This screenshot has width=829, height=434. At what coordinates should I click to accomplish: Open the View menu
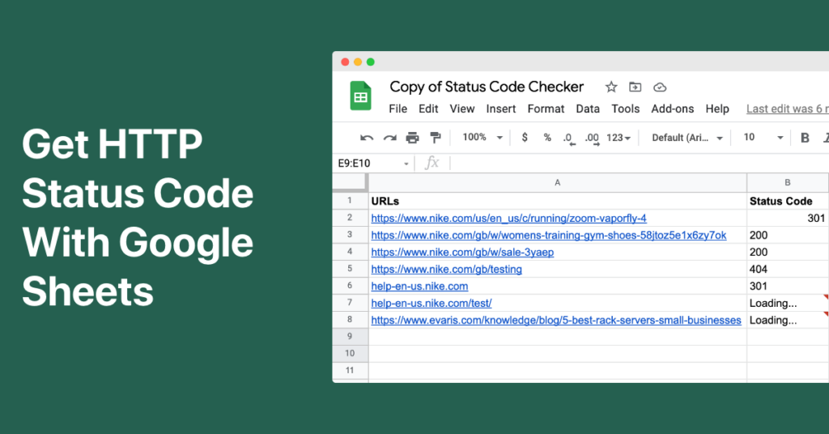click(x=462, y=108)
